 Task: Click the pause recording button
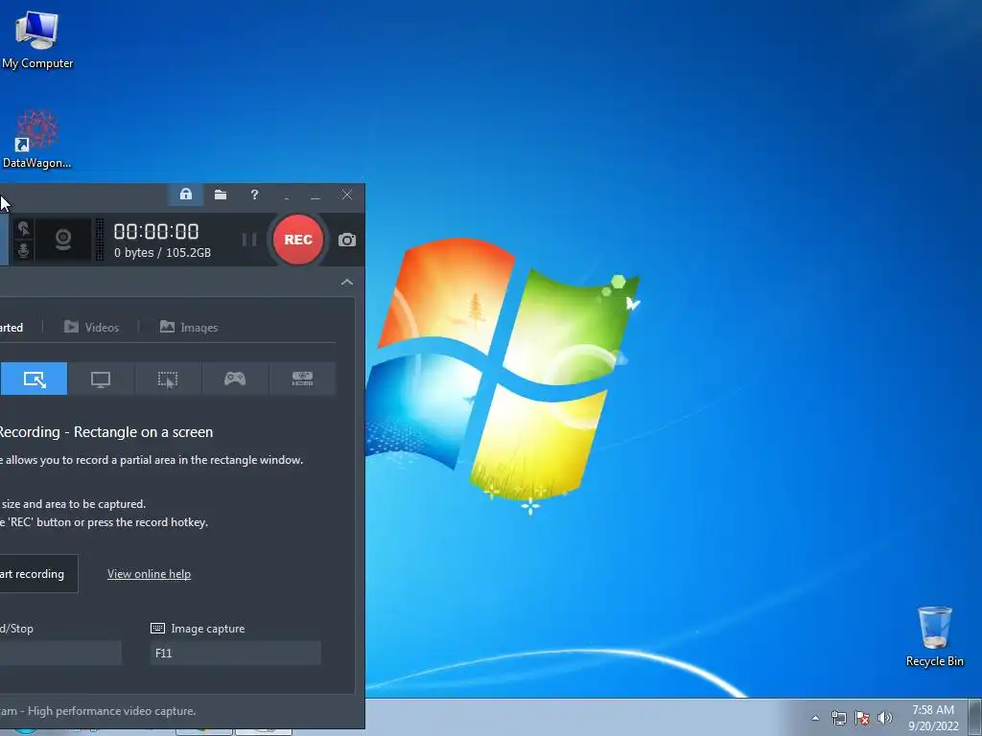[249, 240]
